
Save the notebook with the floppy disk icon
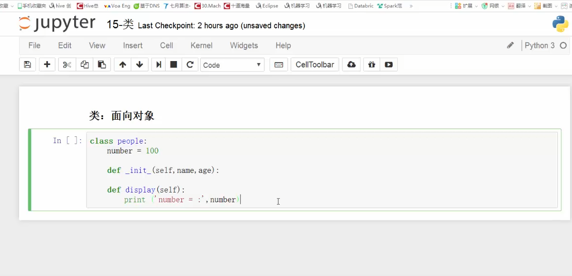pyautogui.click(x=27, y=64)
